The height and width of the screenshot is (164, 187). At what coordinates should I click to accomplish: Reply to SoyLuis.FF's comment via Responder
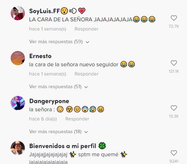(x=86, y=29)
